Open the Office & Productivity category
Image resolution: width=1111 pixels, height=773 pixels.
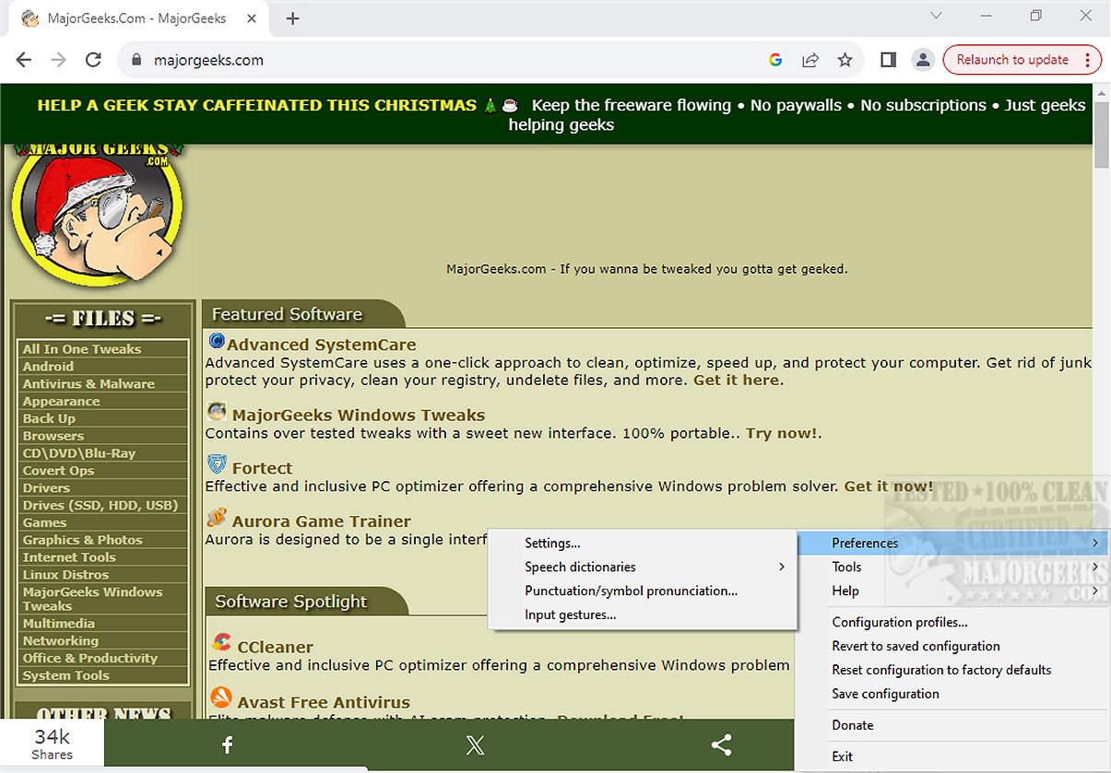tap(89, 659)
